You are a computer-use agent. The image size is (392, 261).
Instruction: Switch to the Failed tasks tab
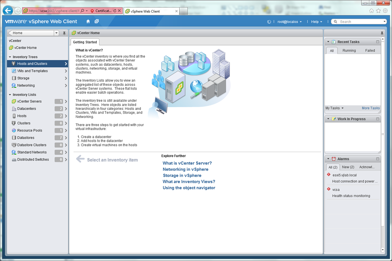tap(370, 50)
